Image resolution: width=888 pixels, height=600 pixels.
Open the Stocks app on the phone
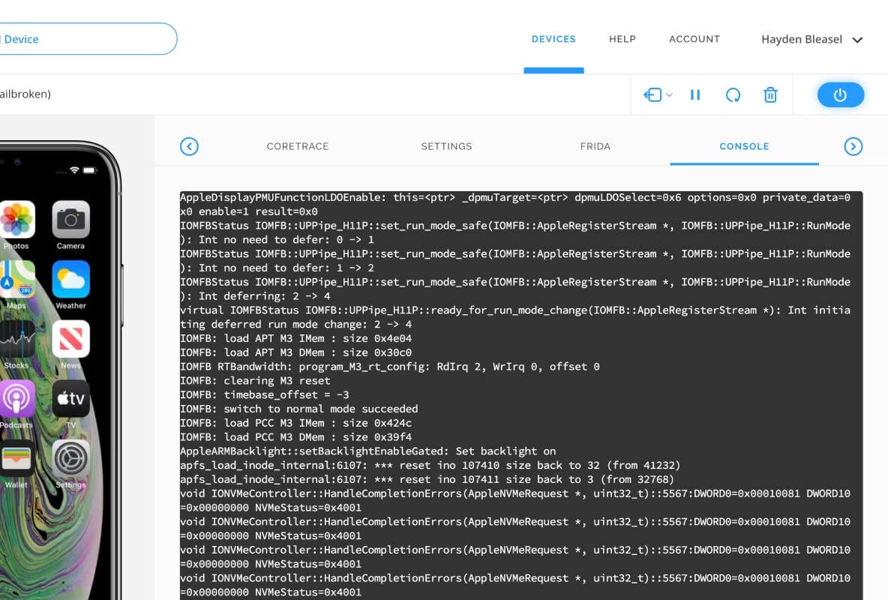coord(16,339)
